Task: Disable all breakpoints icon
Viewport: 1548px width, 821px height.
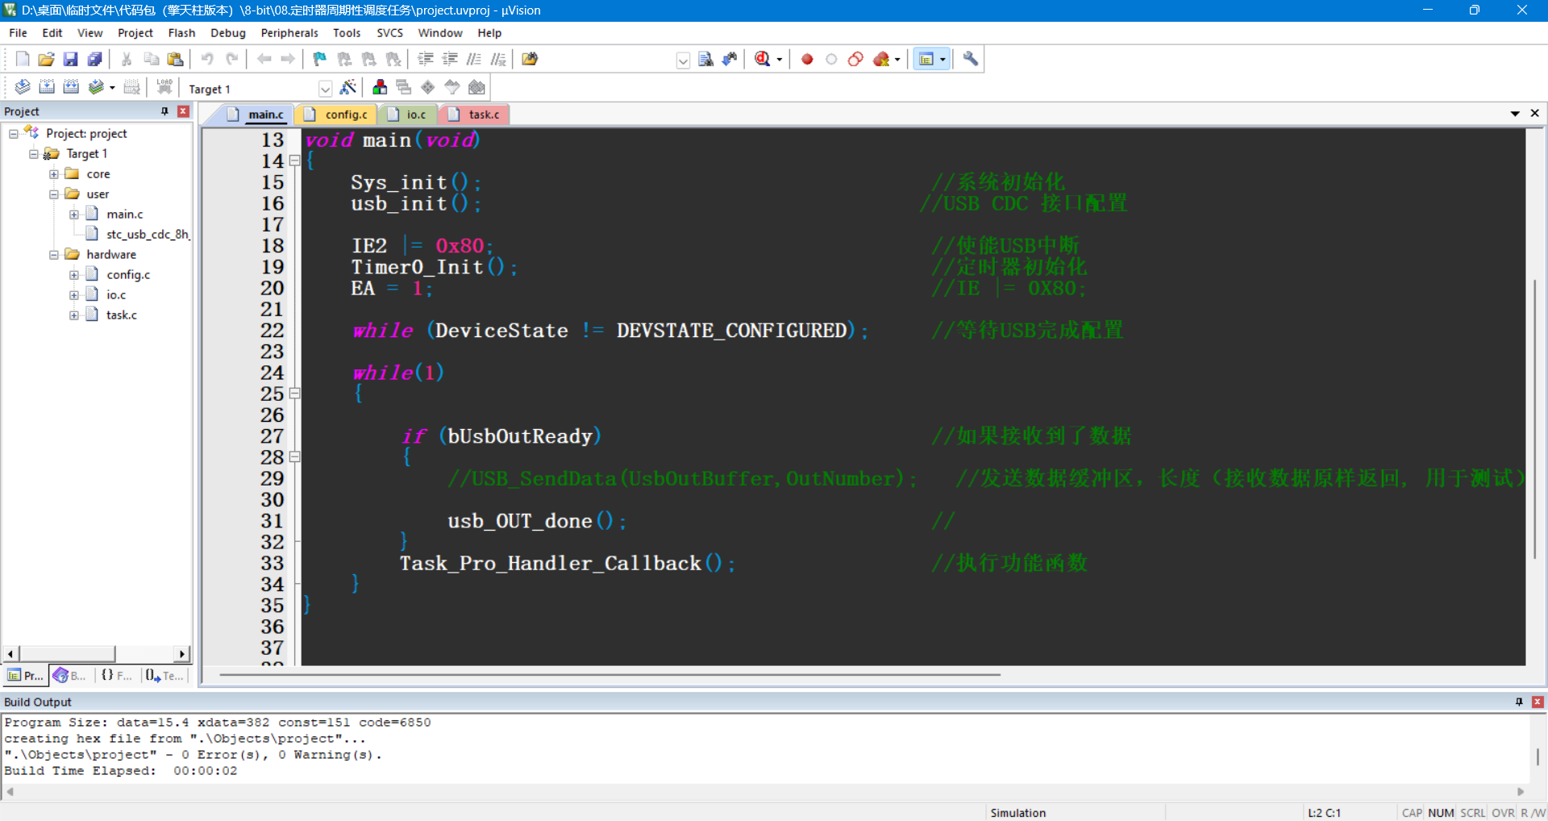Action: (855, 59)
